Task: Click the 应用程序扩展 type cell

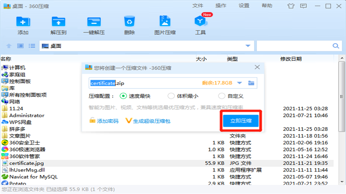Action: tap(246, 170)
